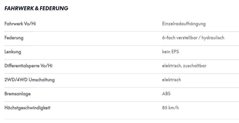Click the FAHRWERK & FEDERUNG section heading
239x123 pixels.
36,8
